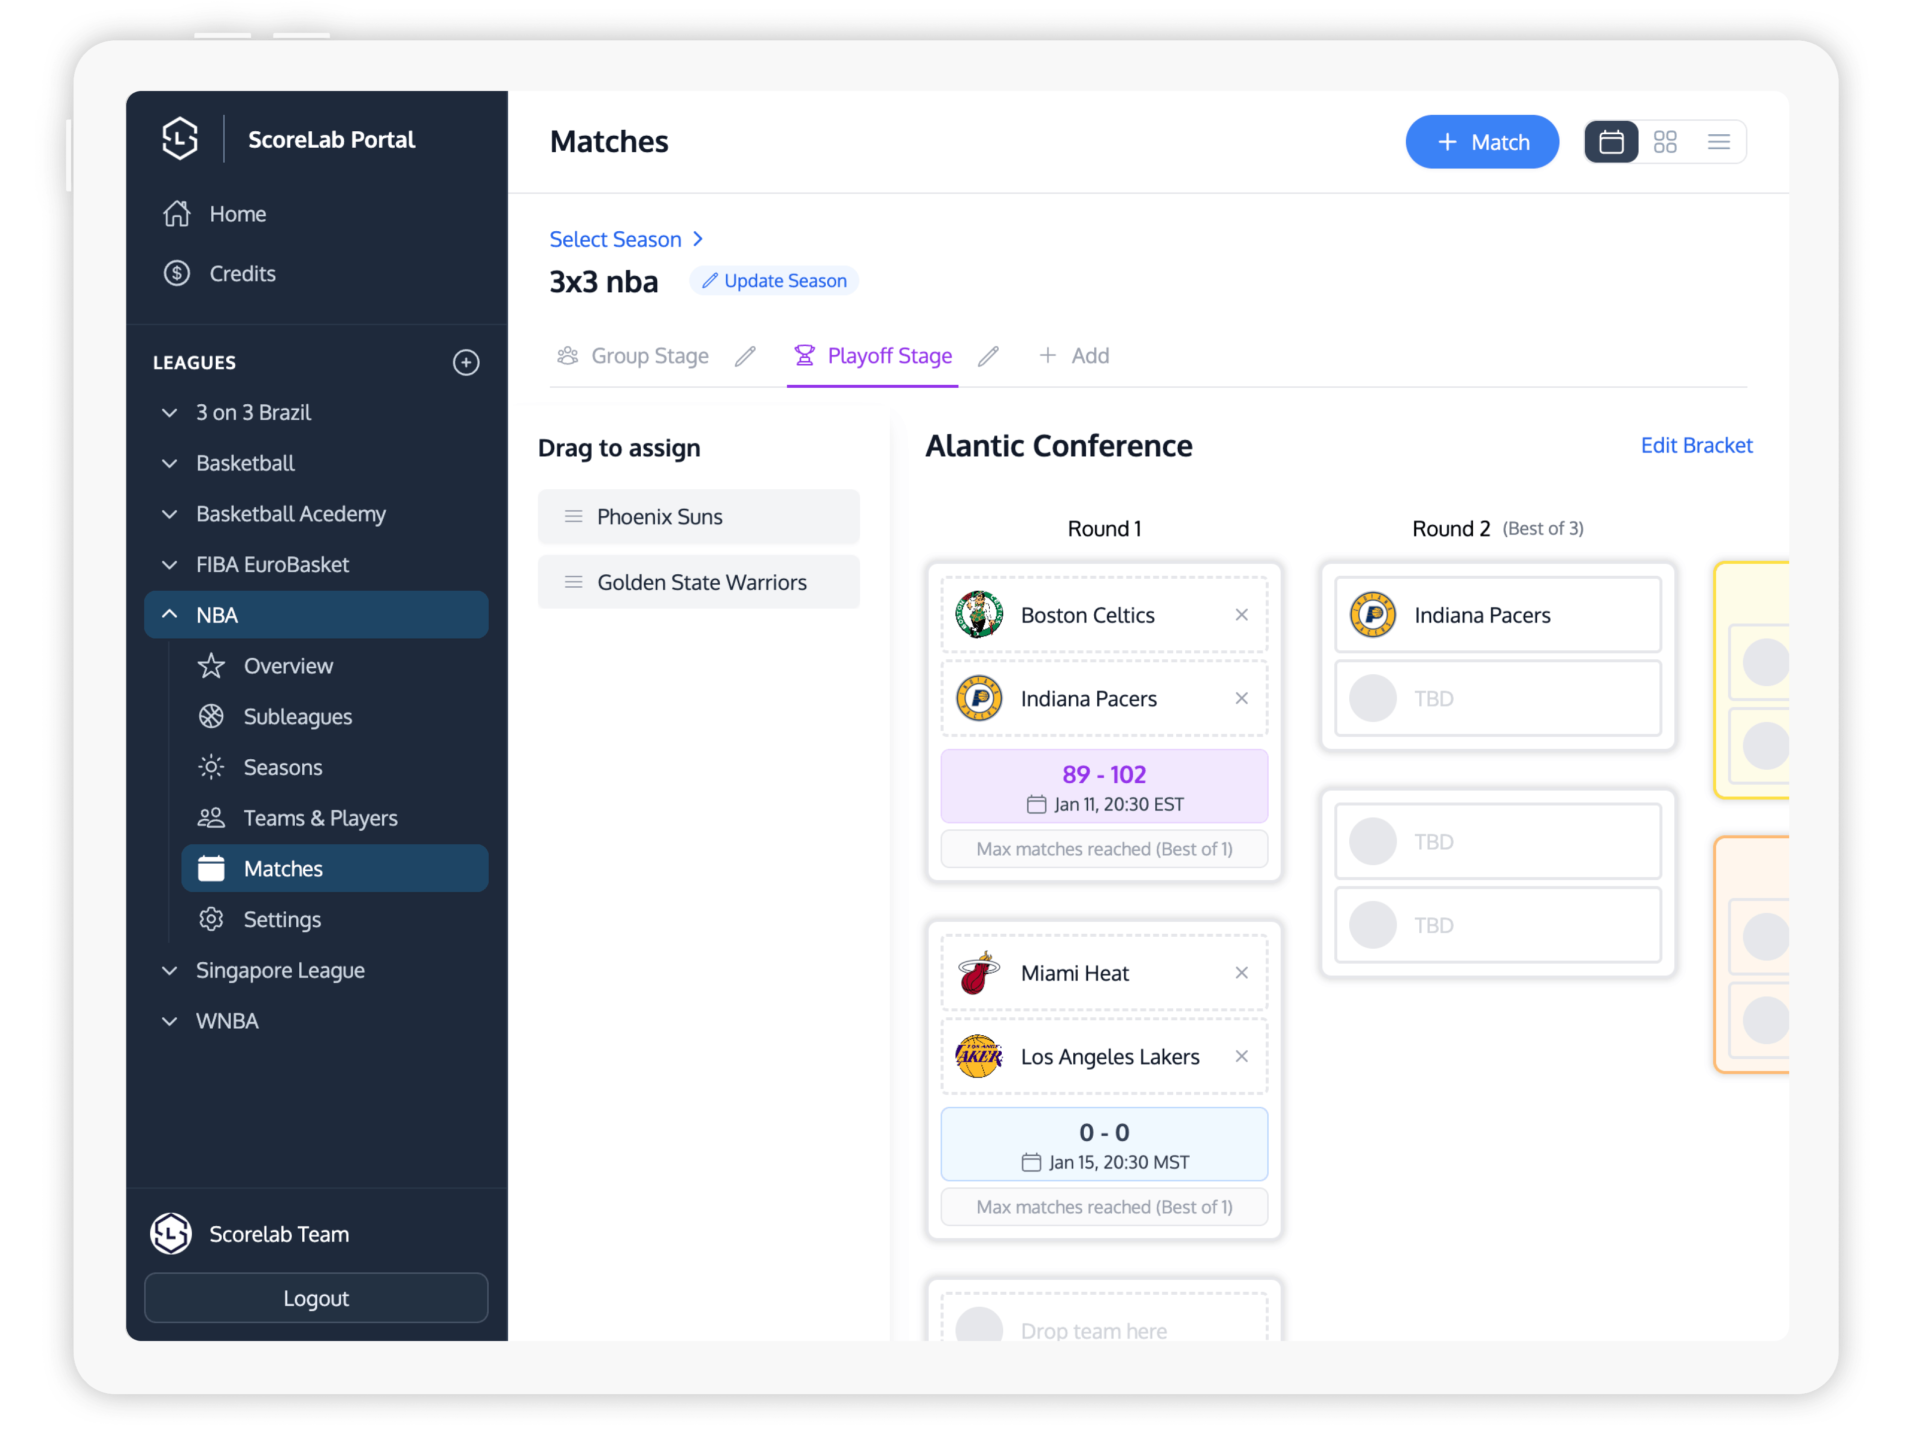Click the Alantic Conference heading

click(1059, 447)
